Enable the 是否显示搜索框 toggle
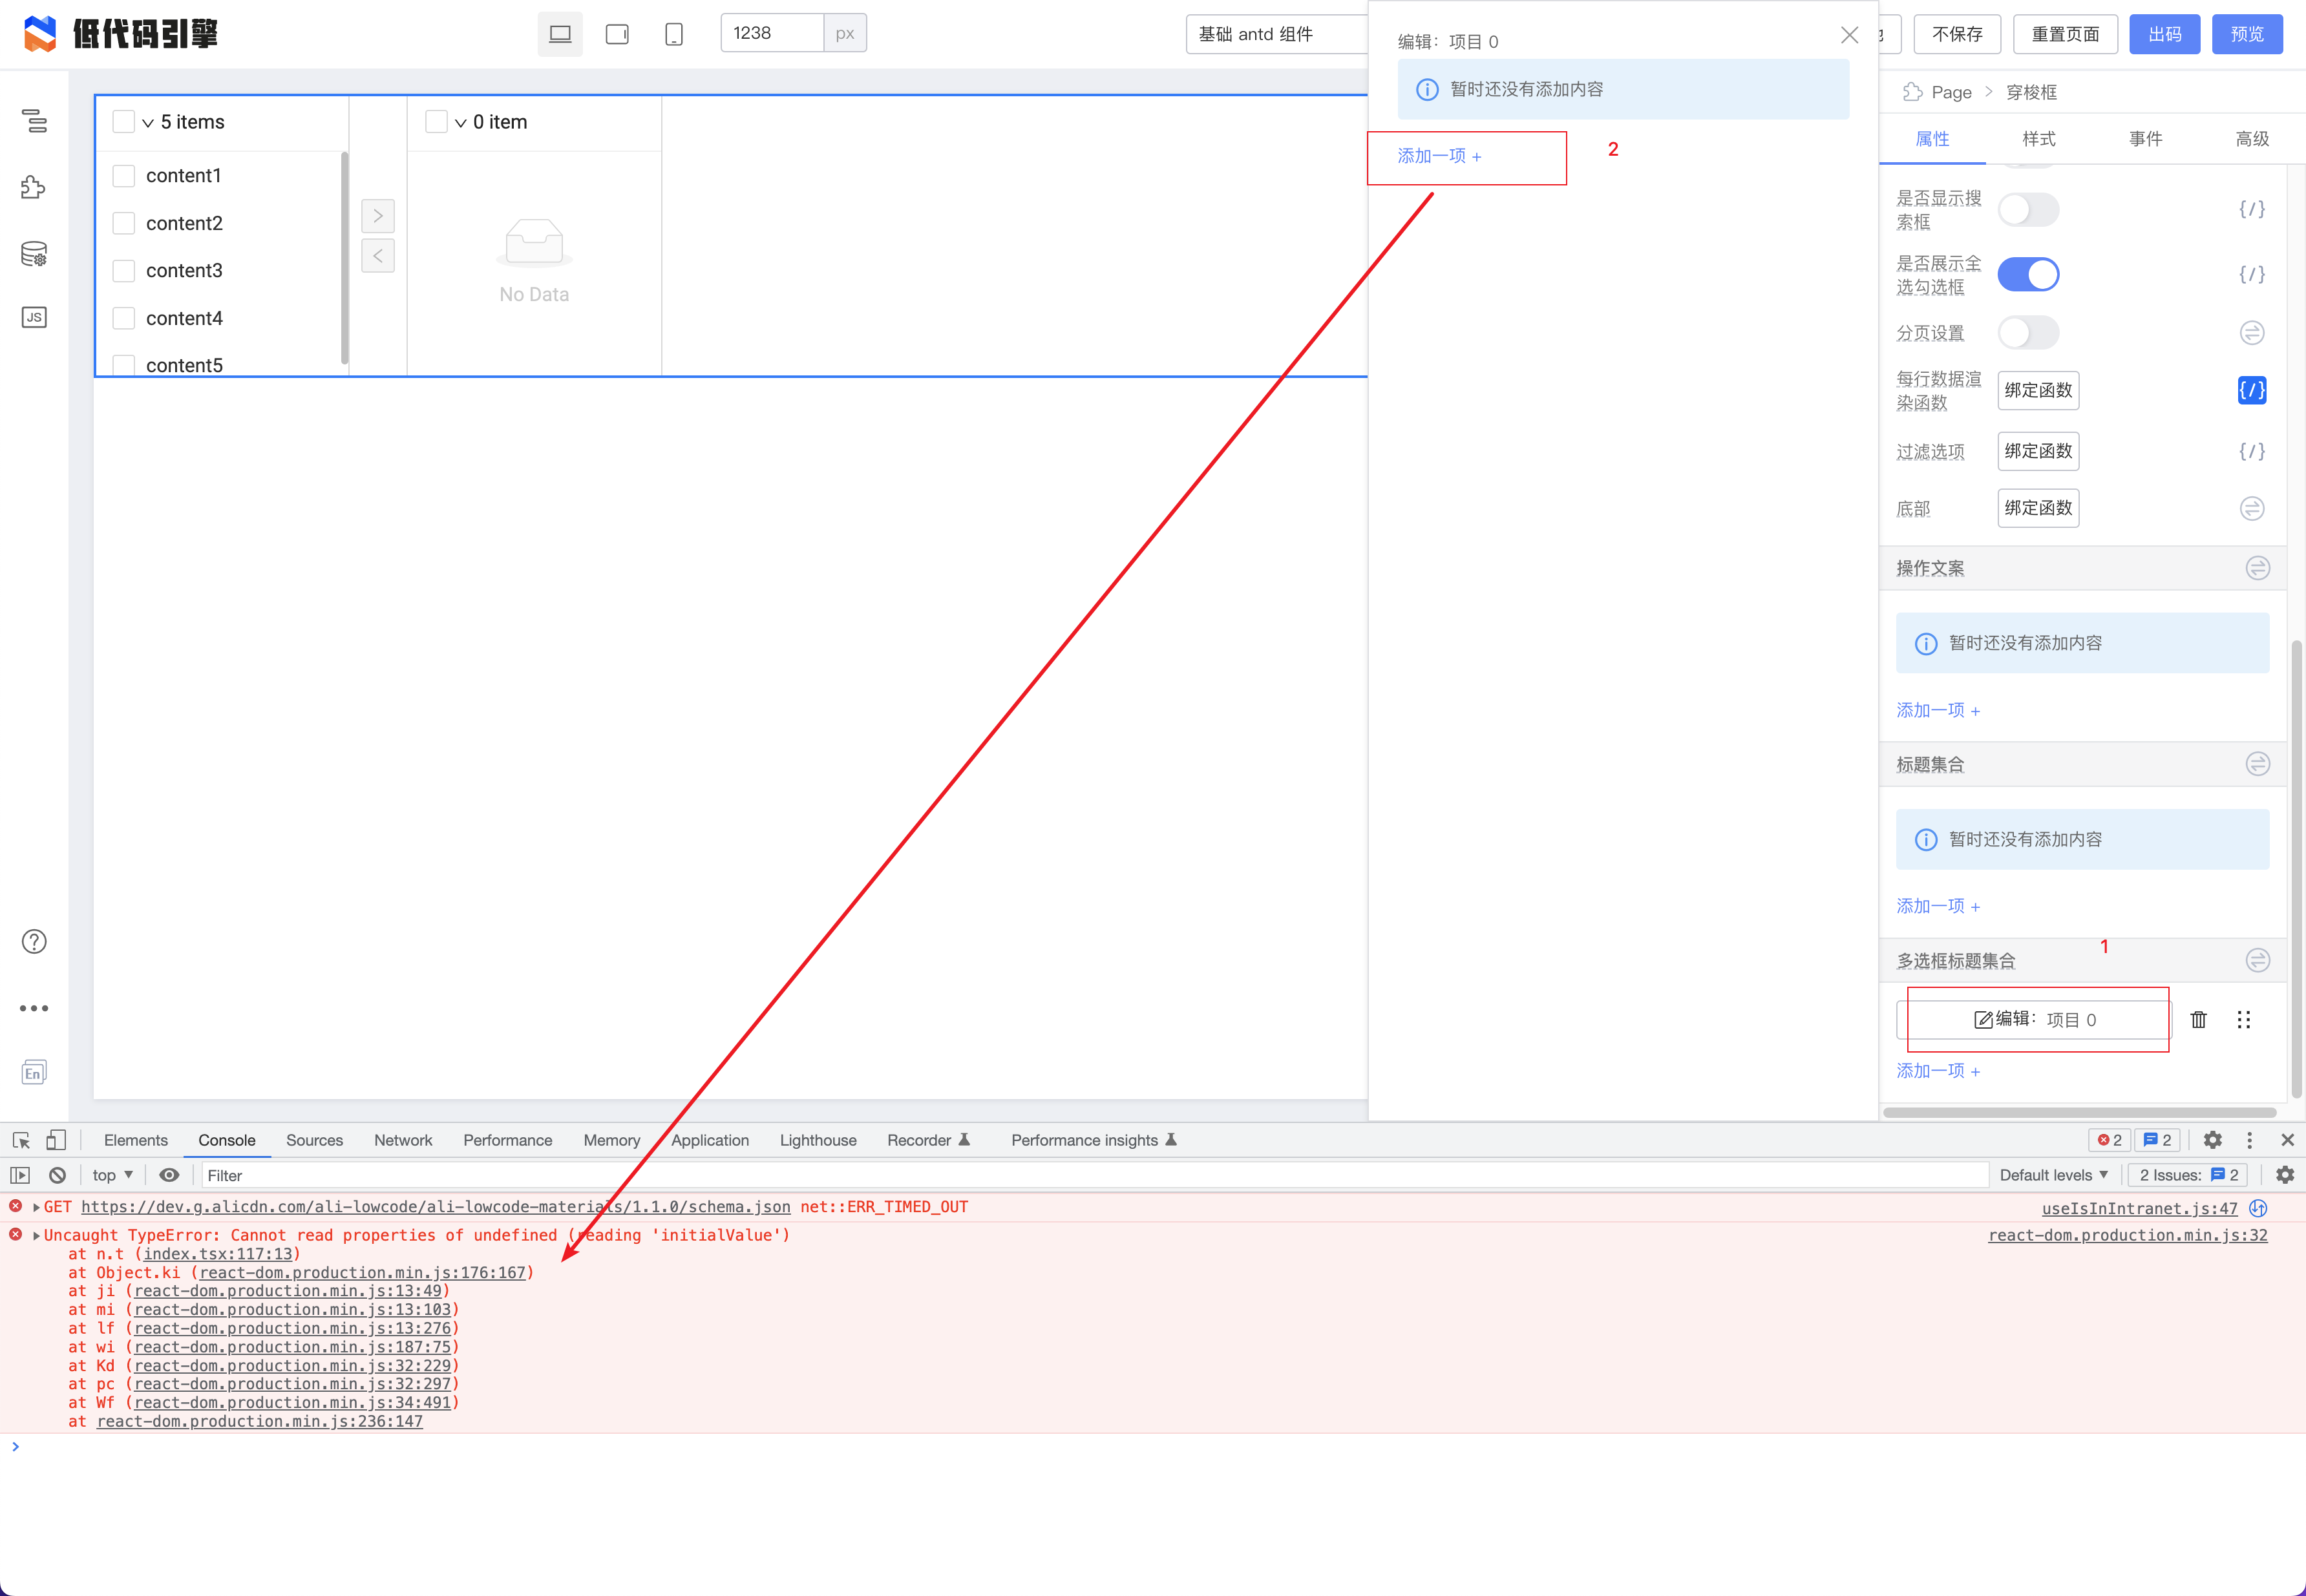The image size is (2306, 1596). pyautogui.click(x=2028, y=209)
